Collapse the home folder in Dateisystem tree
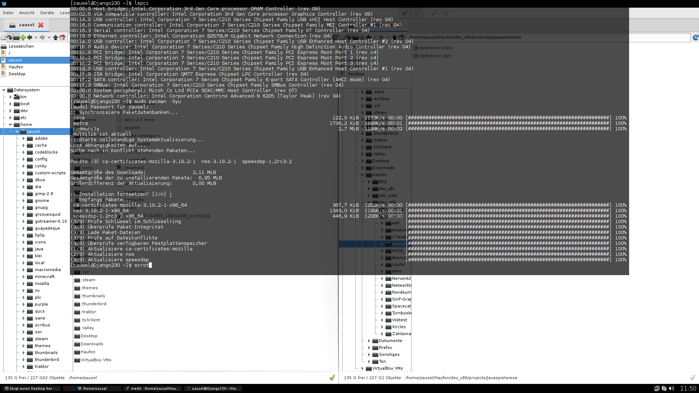699x393 pixels. (10, 124)
